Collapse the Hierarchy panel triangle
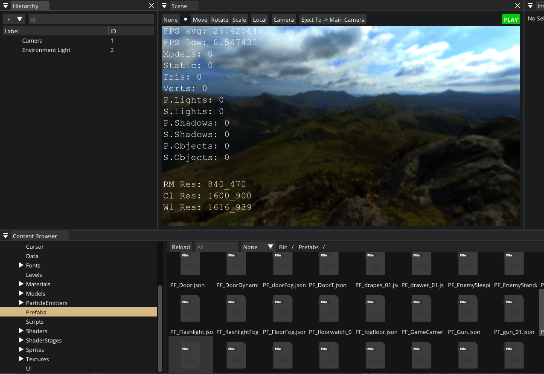 [x=6, y=6]
